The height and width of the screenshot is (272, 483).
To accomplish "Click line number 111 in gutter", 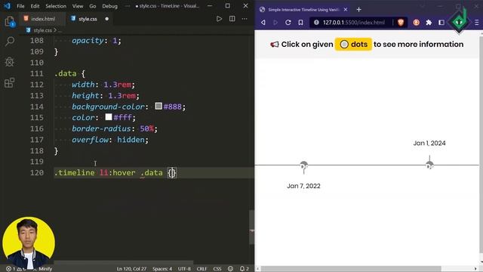I will 37,73.
